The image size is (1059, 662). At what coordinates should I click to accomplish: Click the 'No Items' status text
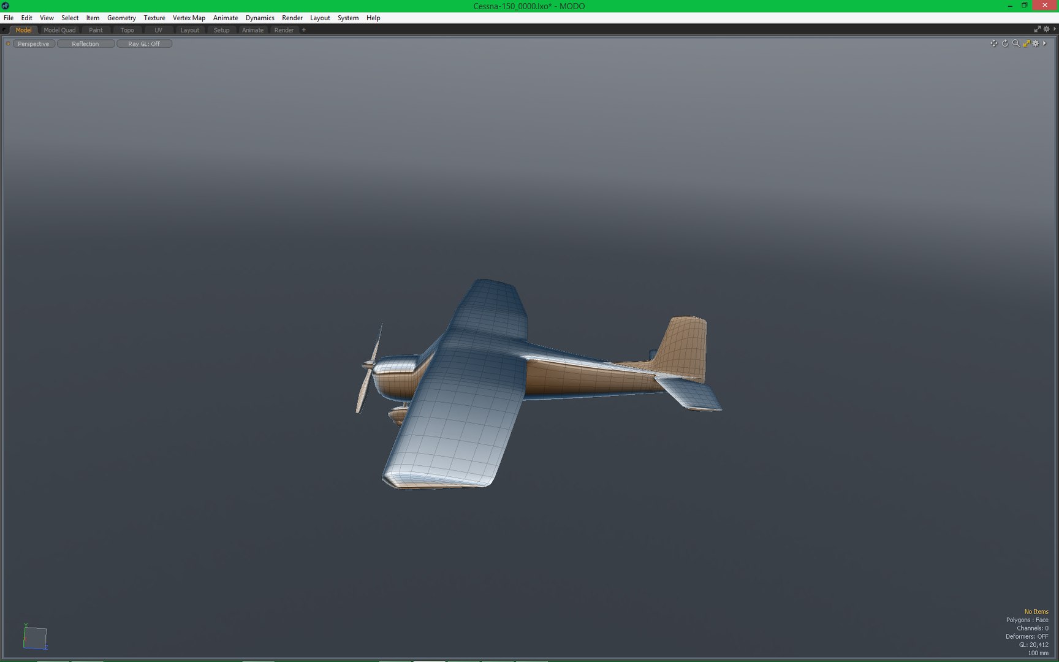coord(1036,612)
